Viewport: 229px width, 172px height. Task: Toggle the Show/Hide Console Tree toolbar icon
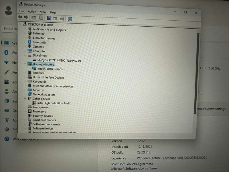tap(33, 18)
